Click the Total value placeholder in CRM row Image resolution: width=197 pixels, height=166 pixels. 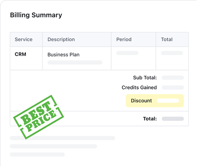[x=172, y=53]
